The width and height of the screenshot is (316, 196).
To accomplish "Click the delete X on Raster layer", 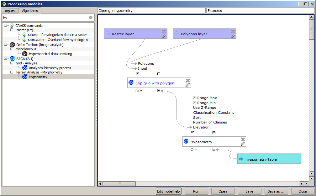I will [164, 31].
